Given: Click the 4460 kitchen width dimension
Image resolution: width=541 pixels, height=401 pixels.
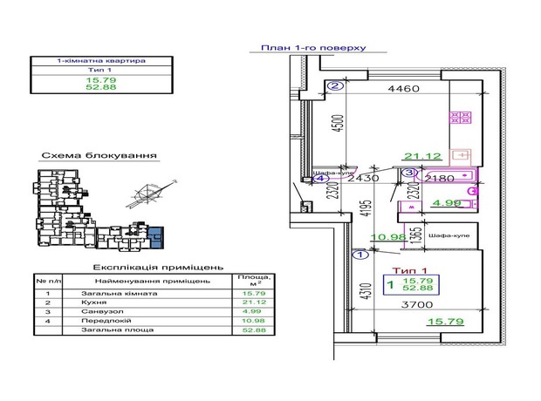Looking at the screenshot, I should tap(404, 89).
